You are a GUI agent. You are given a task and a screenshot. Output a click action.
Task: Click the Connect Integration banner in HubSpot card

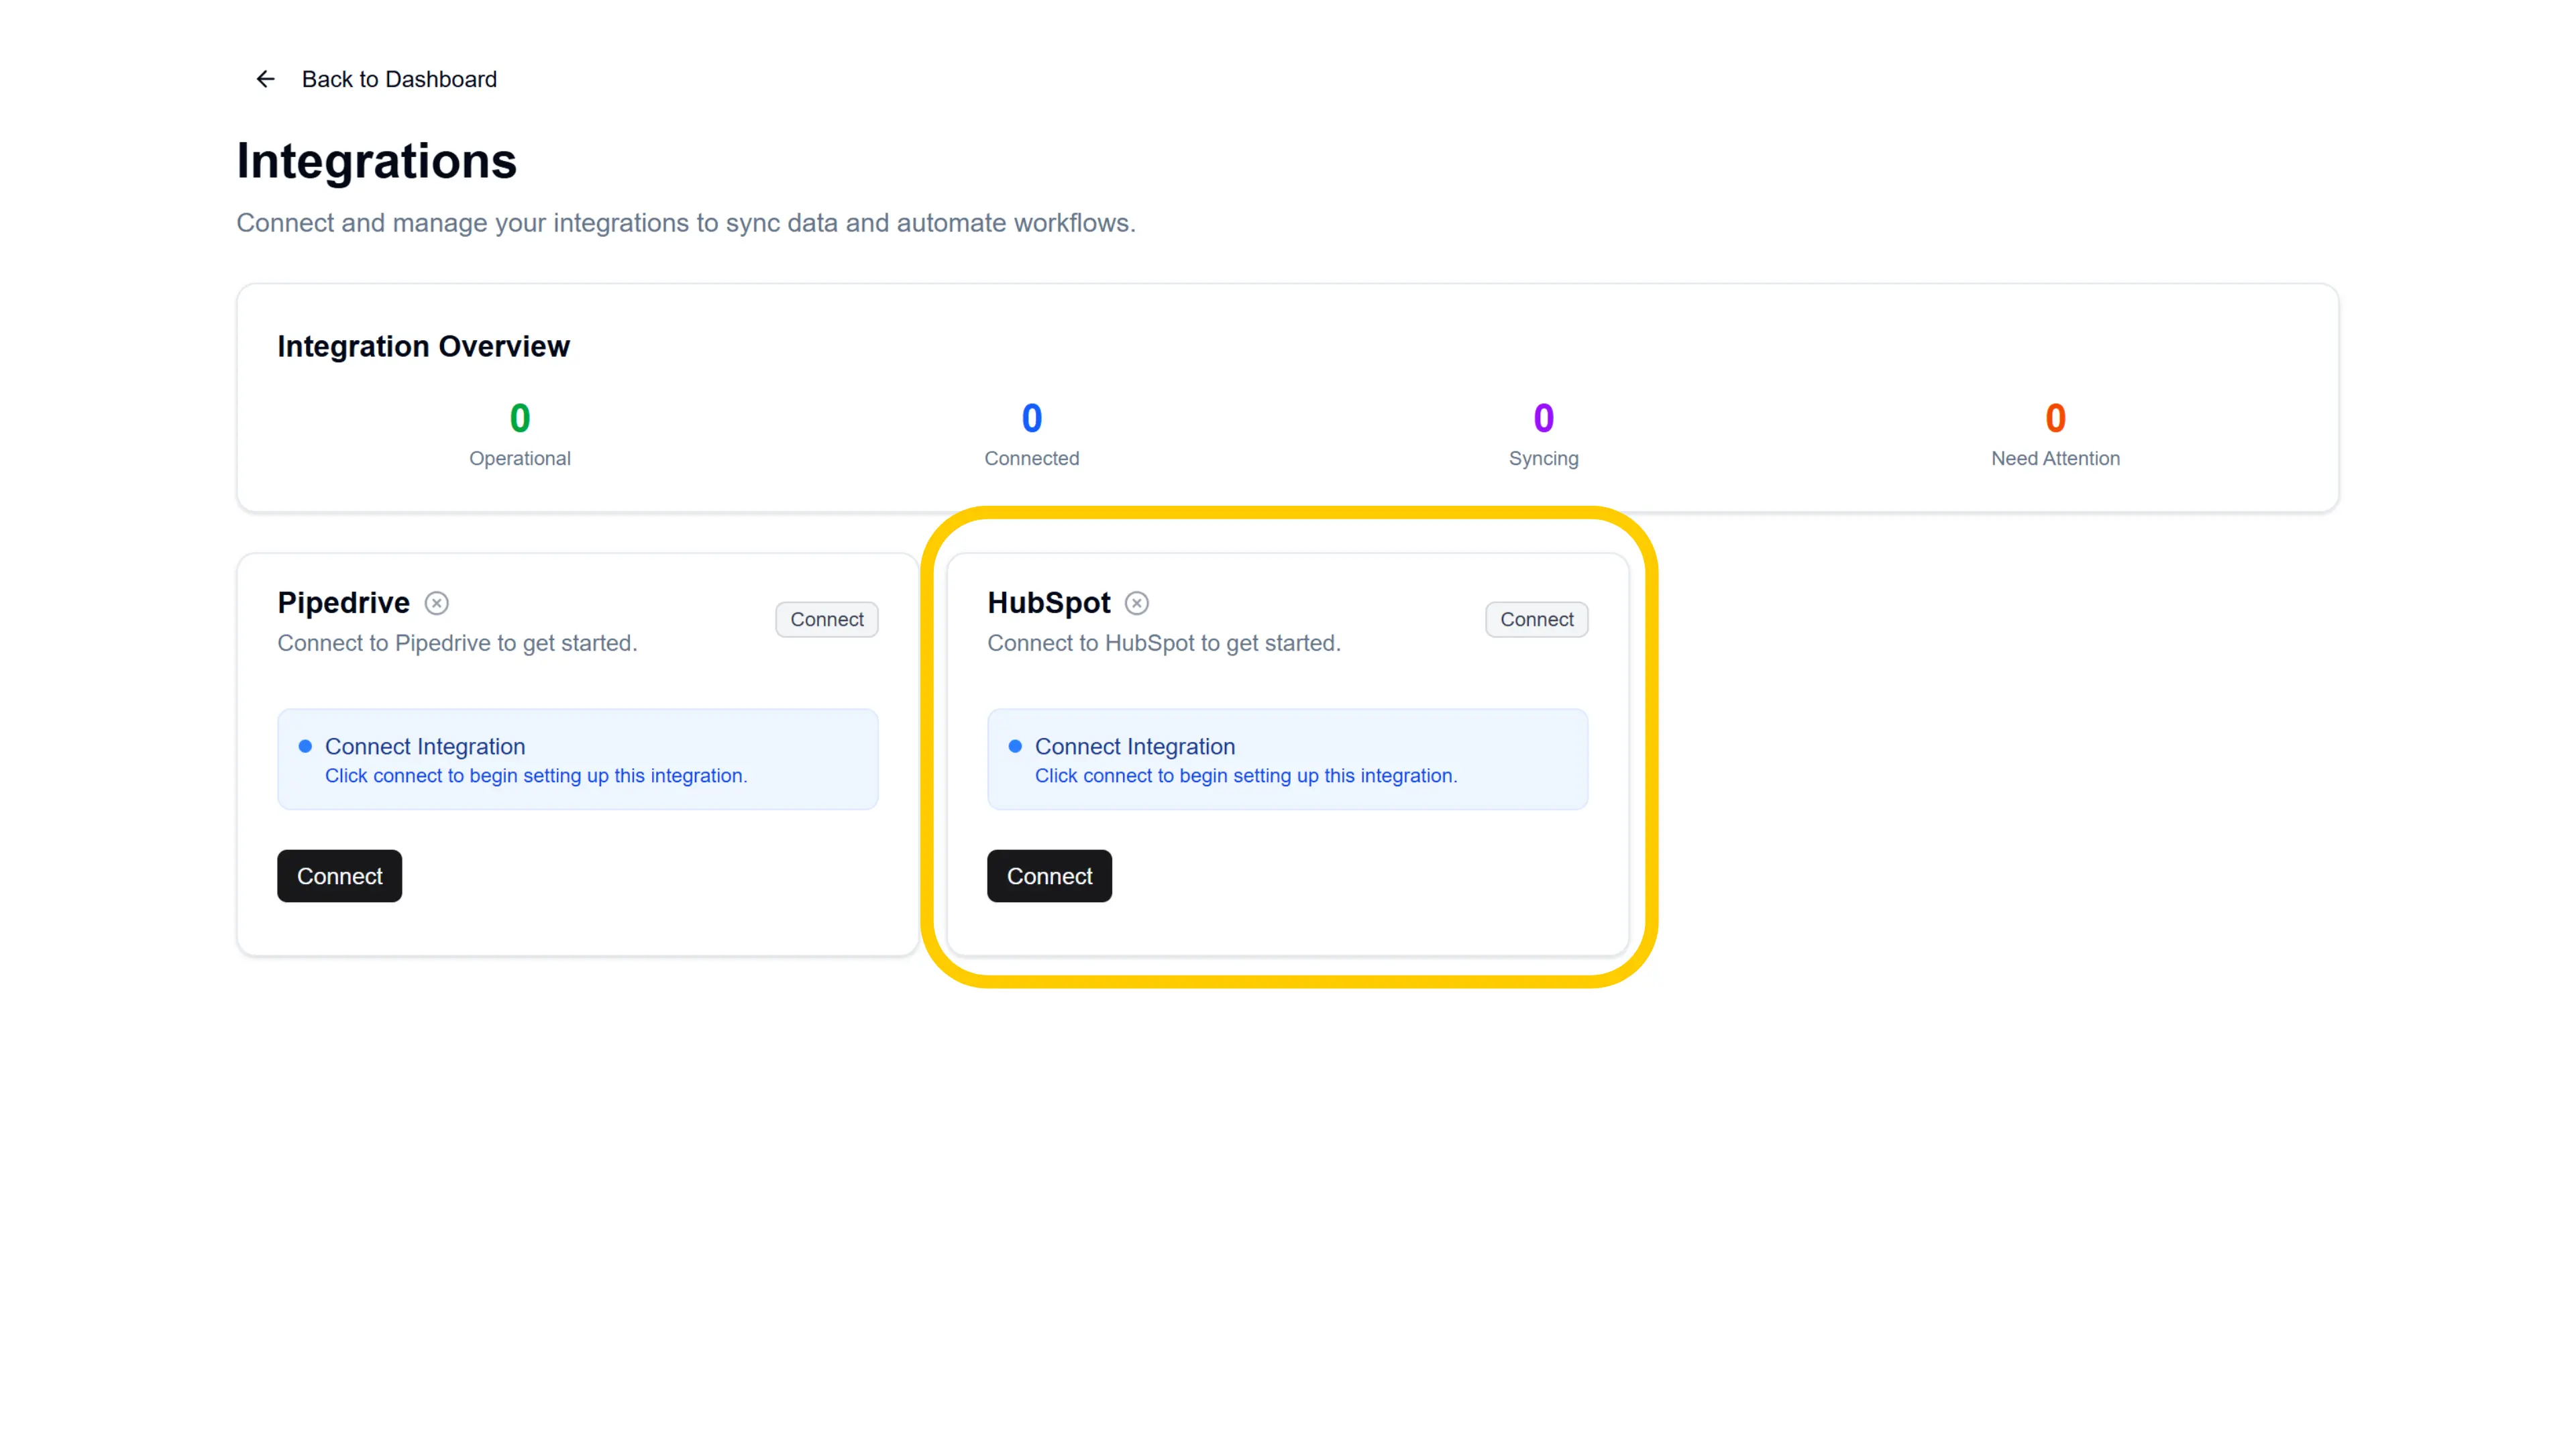pos(1287,759)
